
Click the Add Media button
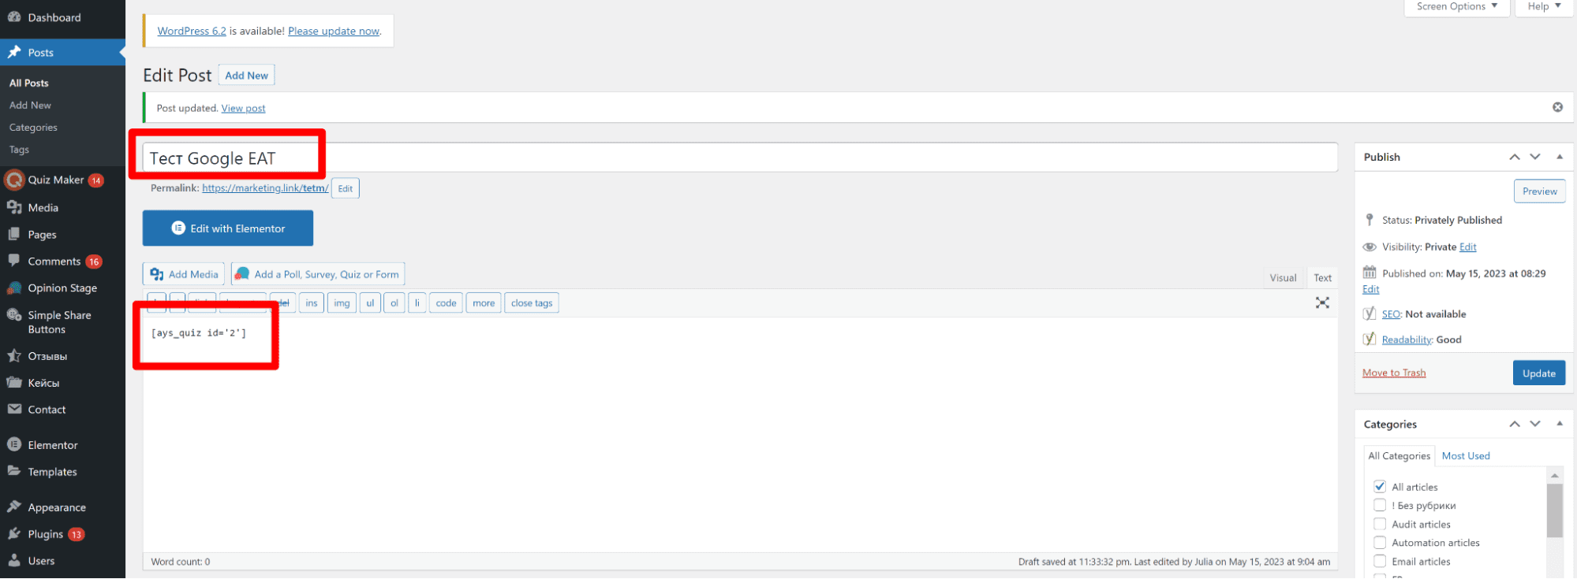(184, 274)
